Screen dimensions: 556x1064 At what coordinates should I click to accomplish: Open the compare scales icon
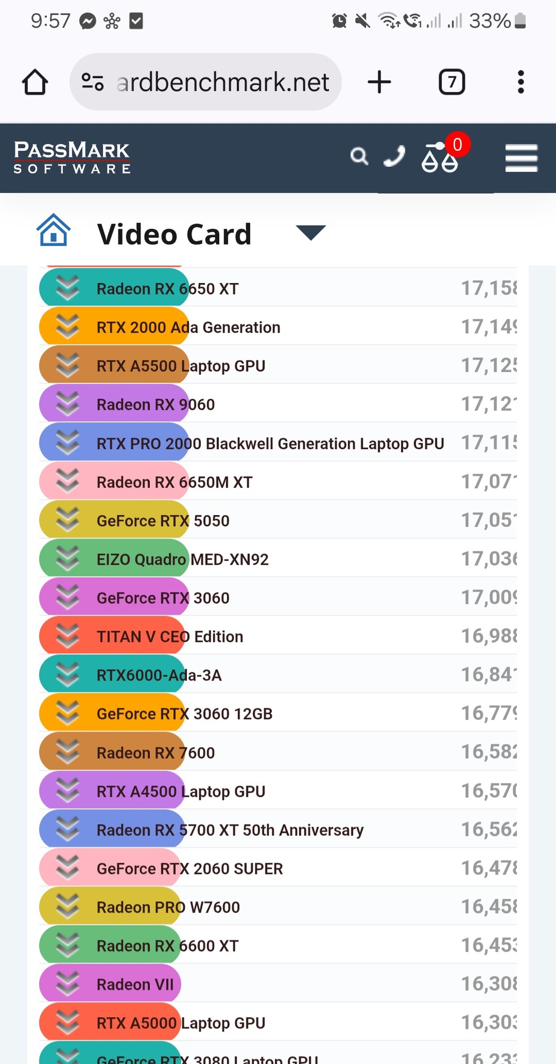(x=440, y=159)
